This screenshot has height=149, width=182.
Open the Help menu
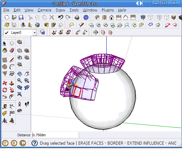122,10
